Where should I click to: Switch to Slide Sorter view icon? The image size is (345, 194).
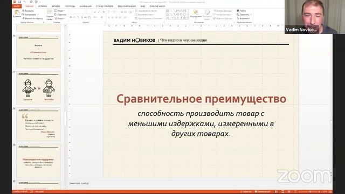point(282,192)
